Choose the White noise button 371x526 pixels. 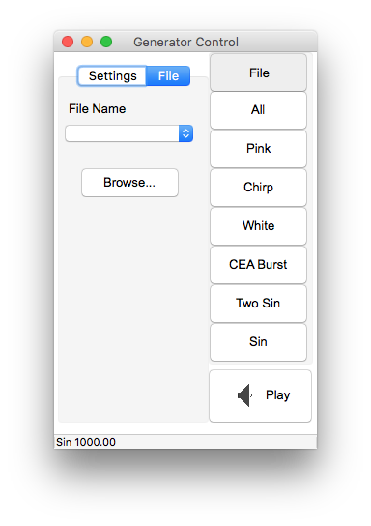(x=258, y=226)
